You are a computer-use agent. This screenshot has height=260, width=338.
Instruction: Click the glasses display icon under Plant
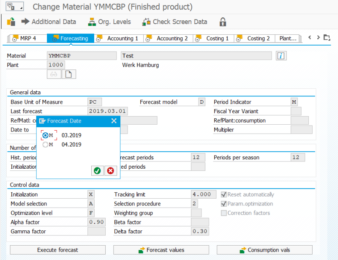tap(54, 74)
